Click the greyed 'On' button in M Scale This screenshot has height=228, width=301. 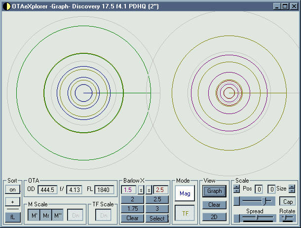pos(75,215)
